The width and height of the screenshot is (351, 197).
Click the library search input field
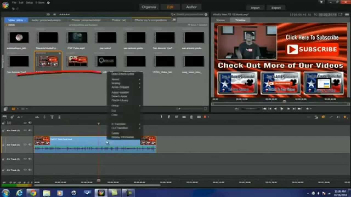click(x=190, y=15)
